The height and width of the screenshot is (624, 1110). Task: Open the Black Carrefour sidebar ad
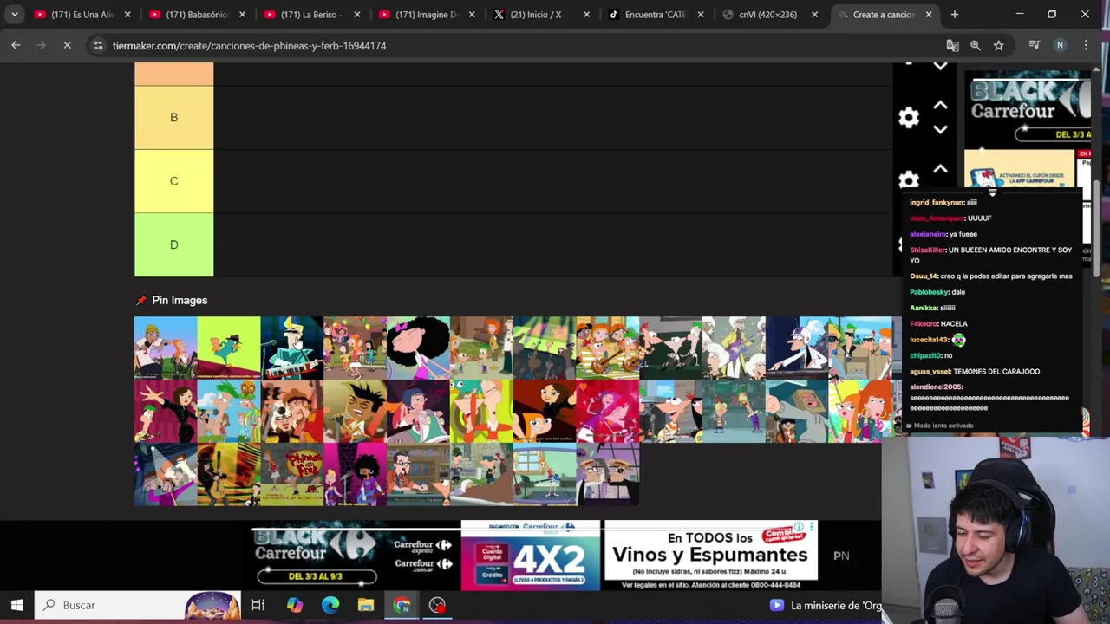pos(1028,130)
